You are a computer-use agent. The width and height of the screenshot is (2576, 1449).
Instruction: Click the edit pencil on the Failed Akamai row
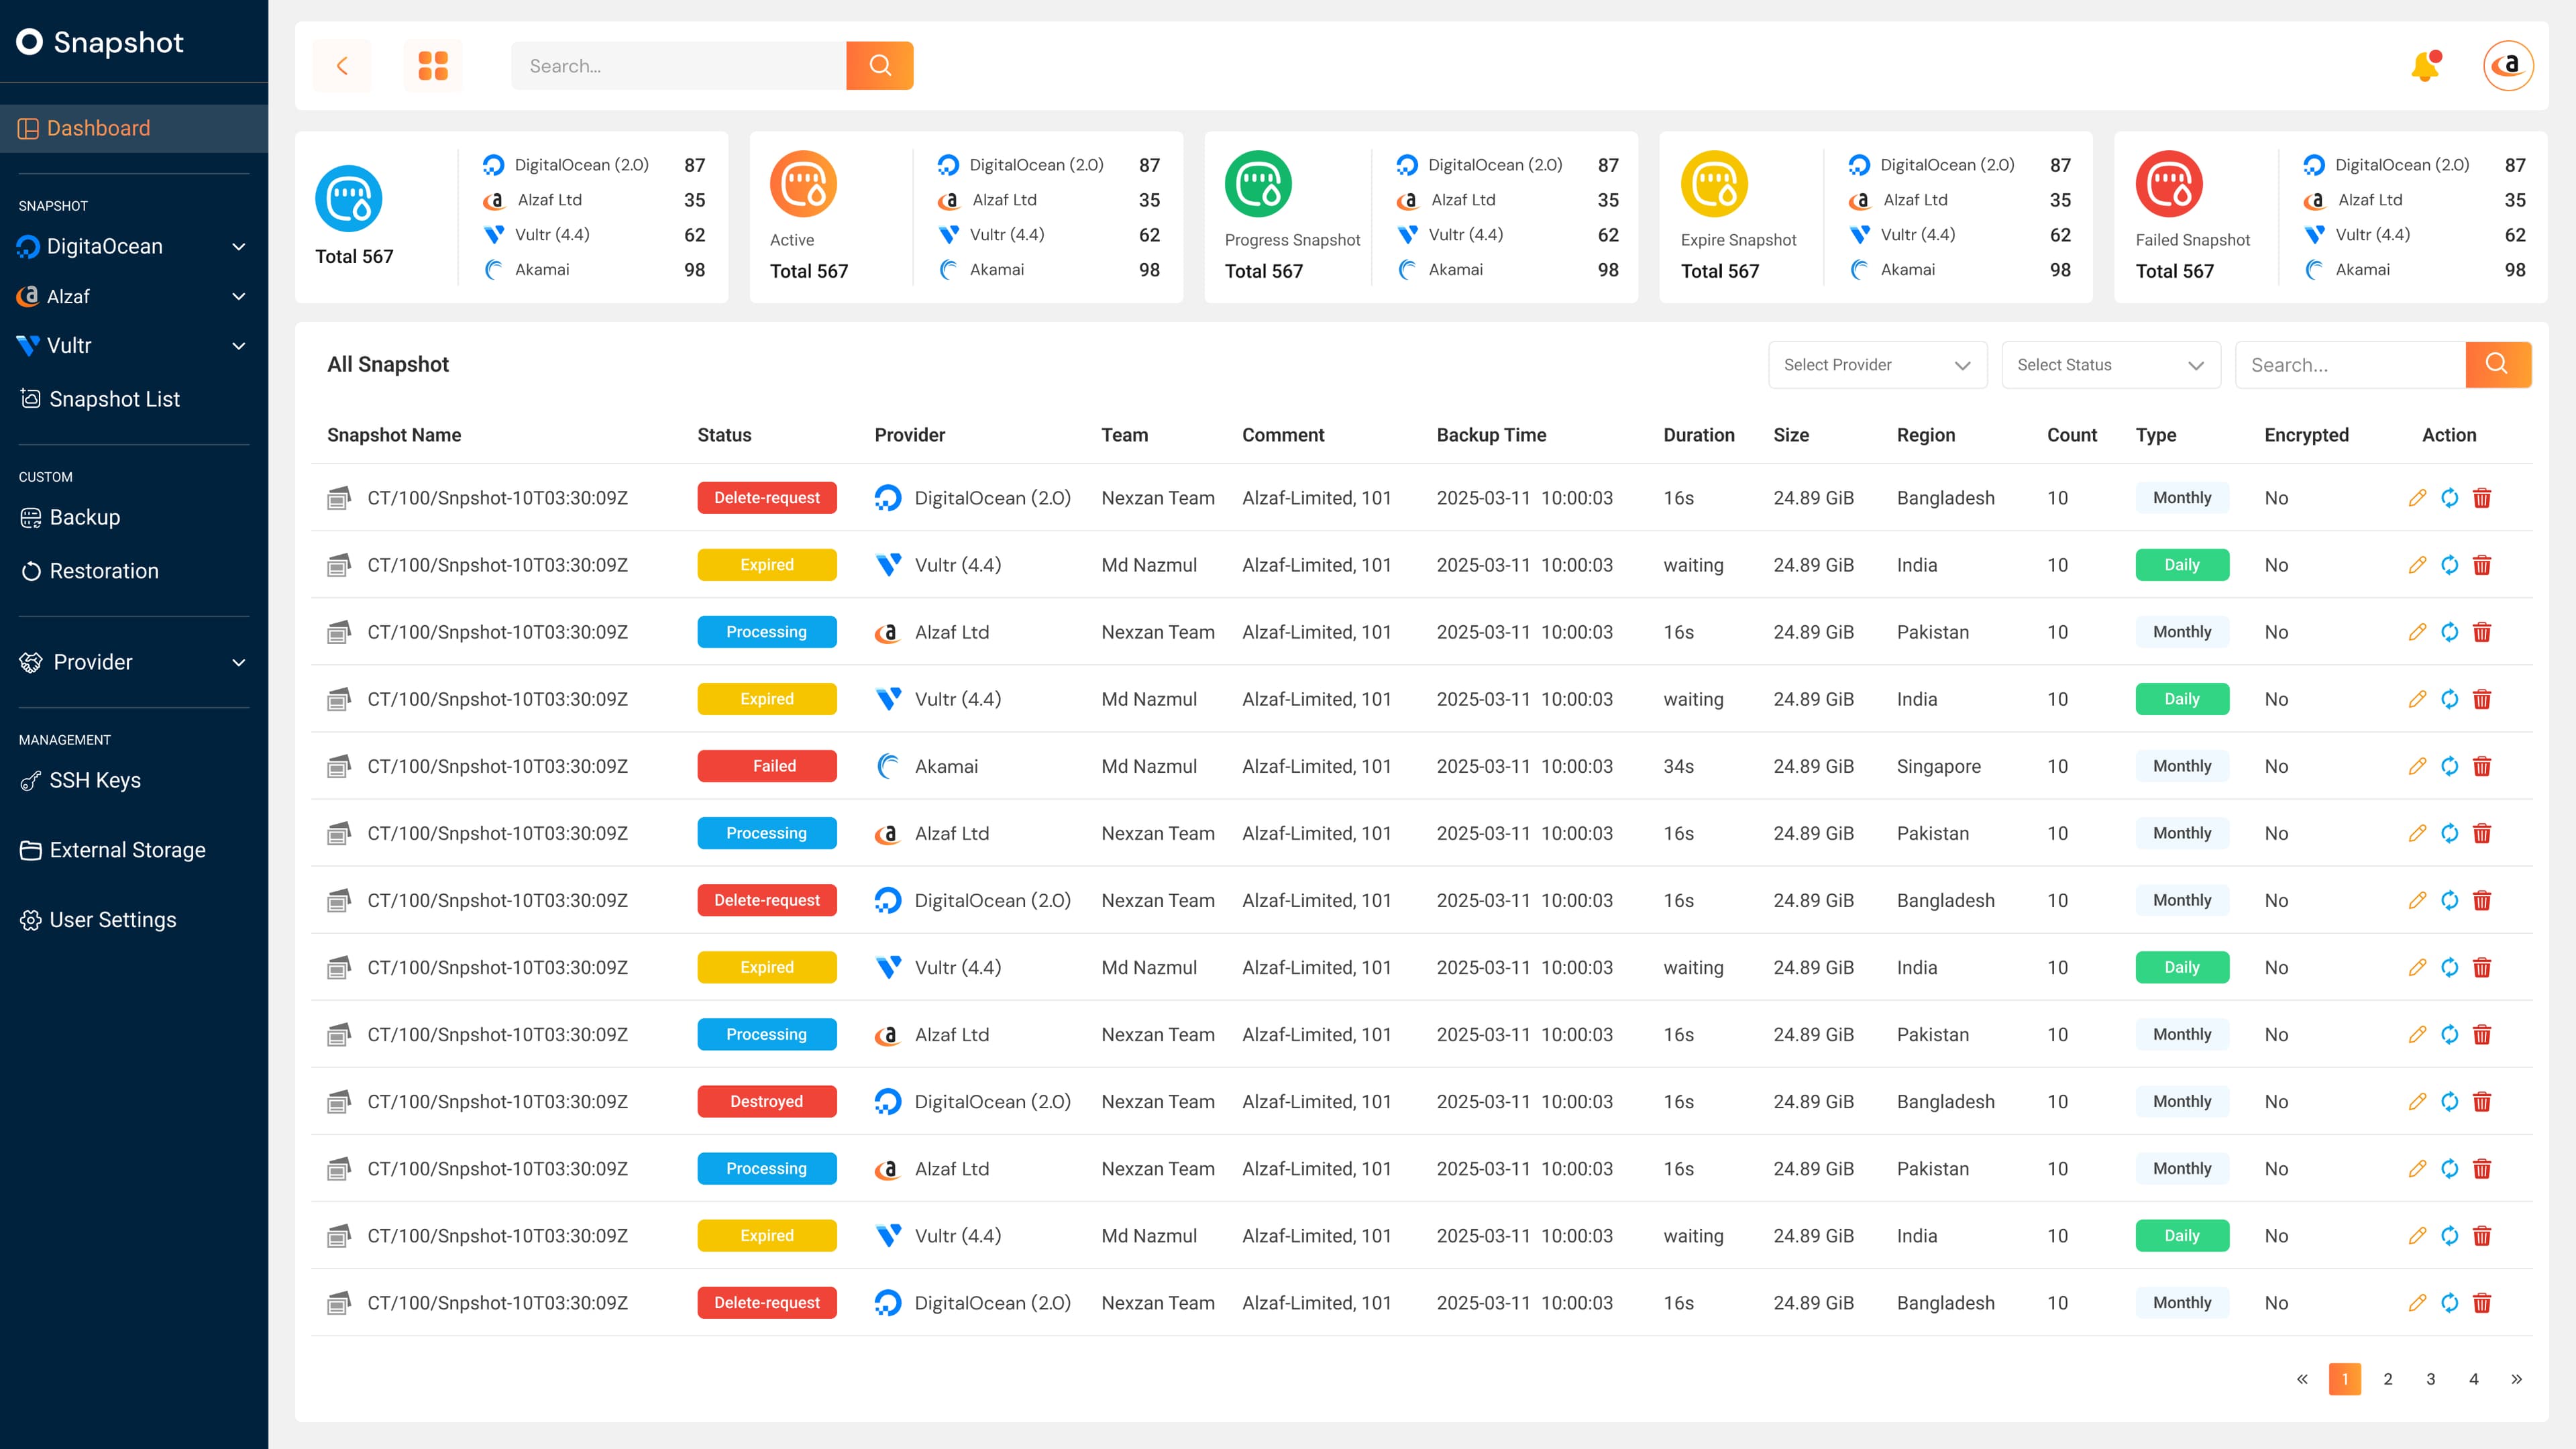[2417, 766]
